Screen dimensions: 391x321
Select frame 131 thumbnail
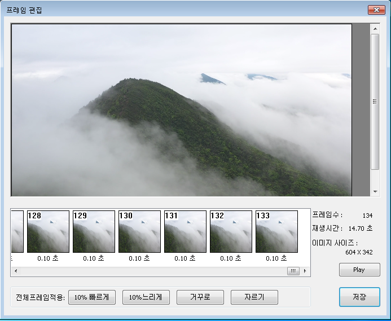pyautogui.click(x=185, y=231)
